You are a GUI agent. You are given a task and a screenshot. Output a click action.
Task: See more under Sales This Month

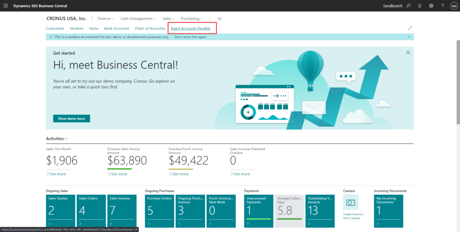click(56, 174)
